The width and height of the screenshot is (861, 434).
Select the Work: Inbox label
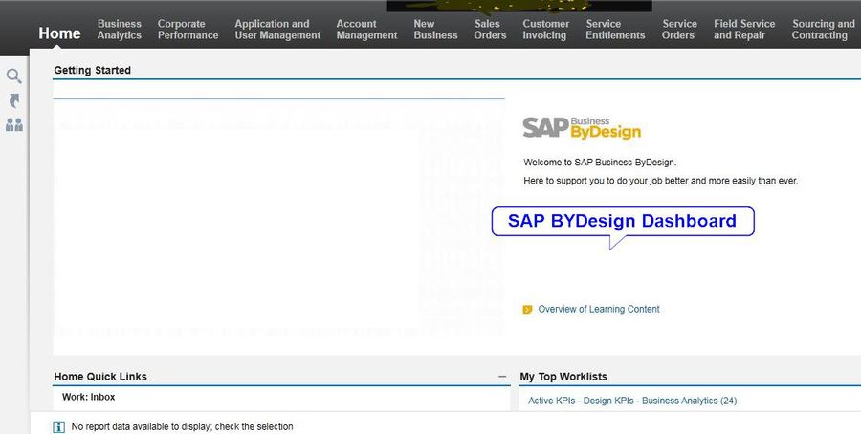coord(88,397)
